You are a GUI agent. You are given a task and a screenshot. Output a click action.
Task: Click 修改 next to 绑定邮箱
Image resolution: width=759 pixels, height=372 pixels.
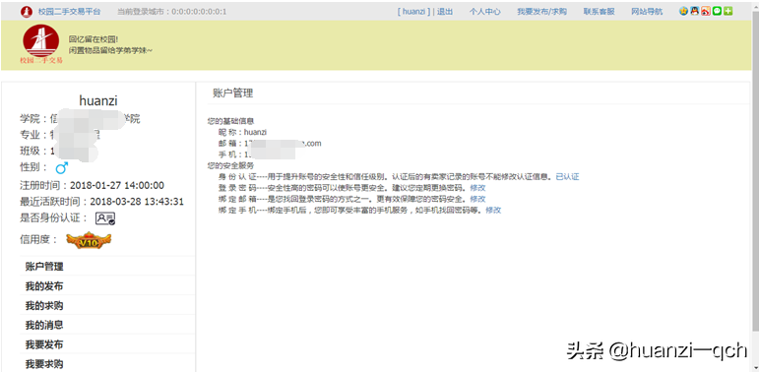[x=477, y=199]
